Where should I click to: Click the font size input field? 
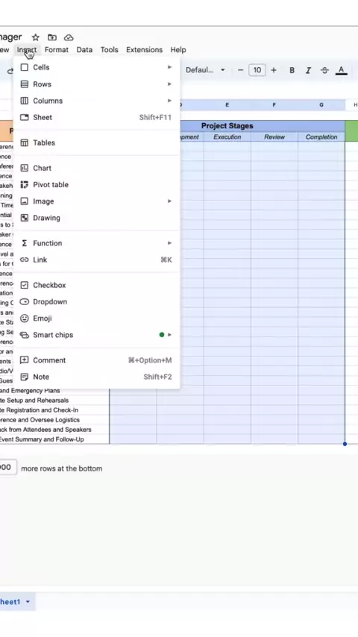(257, 70)
